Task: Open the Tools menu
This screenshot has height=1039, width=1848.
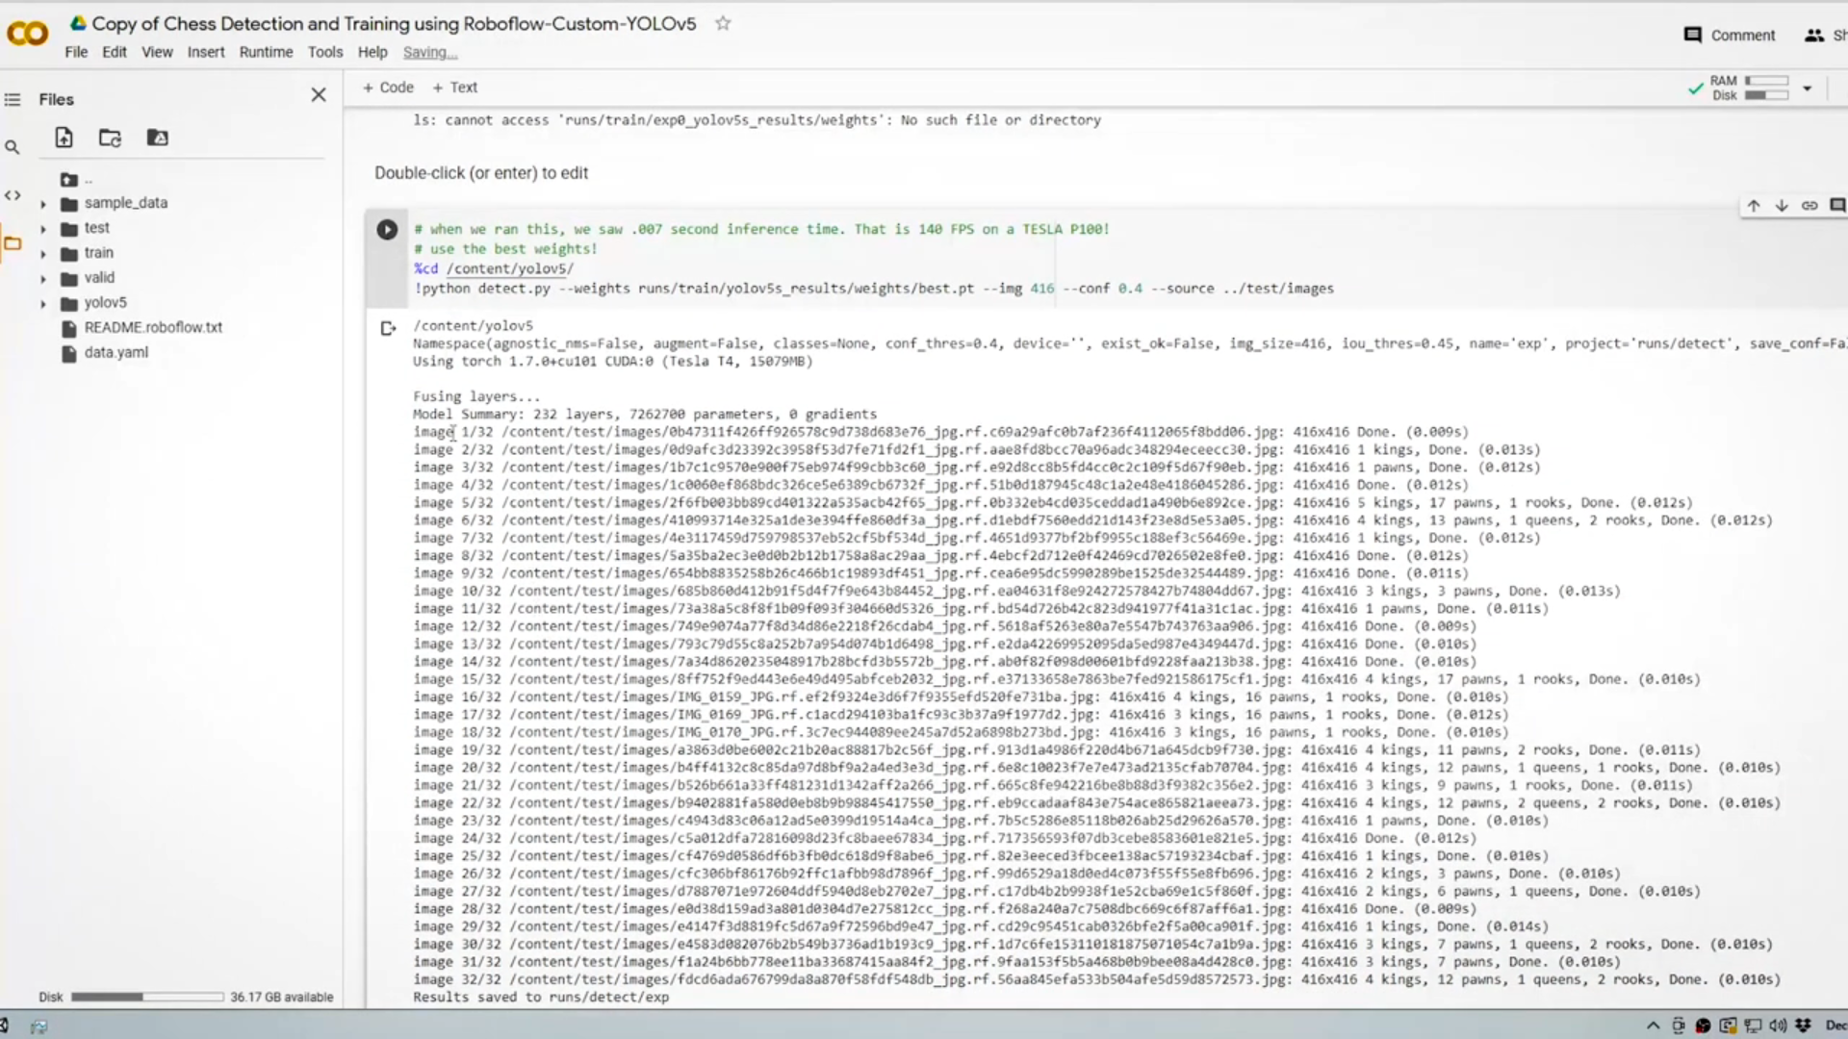Action: coord(325,52)
